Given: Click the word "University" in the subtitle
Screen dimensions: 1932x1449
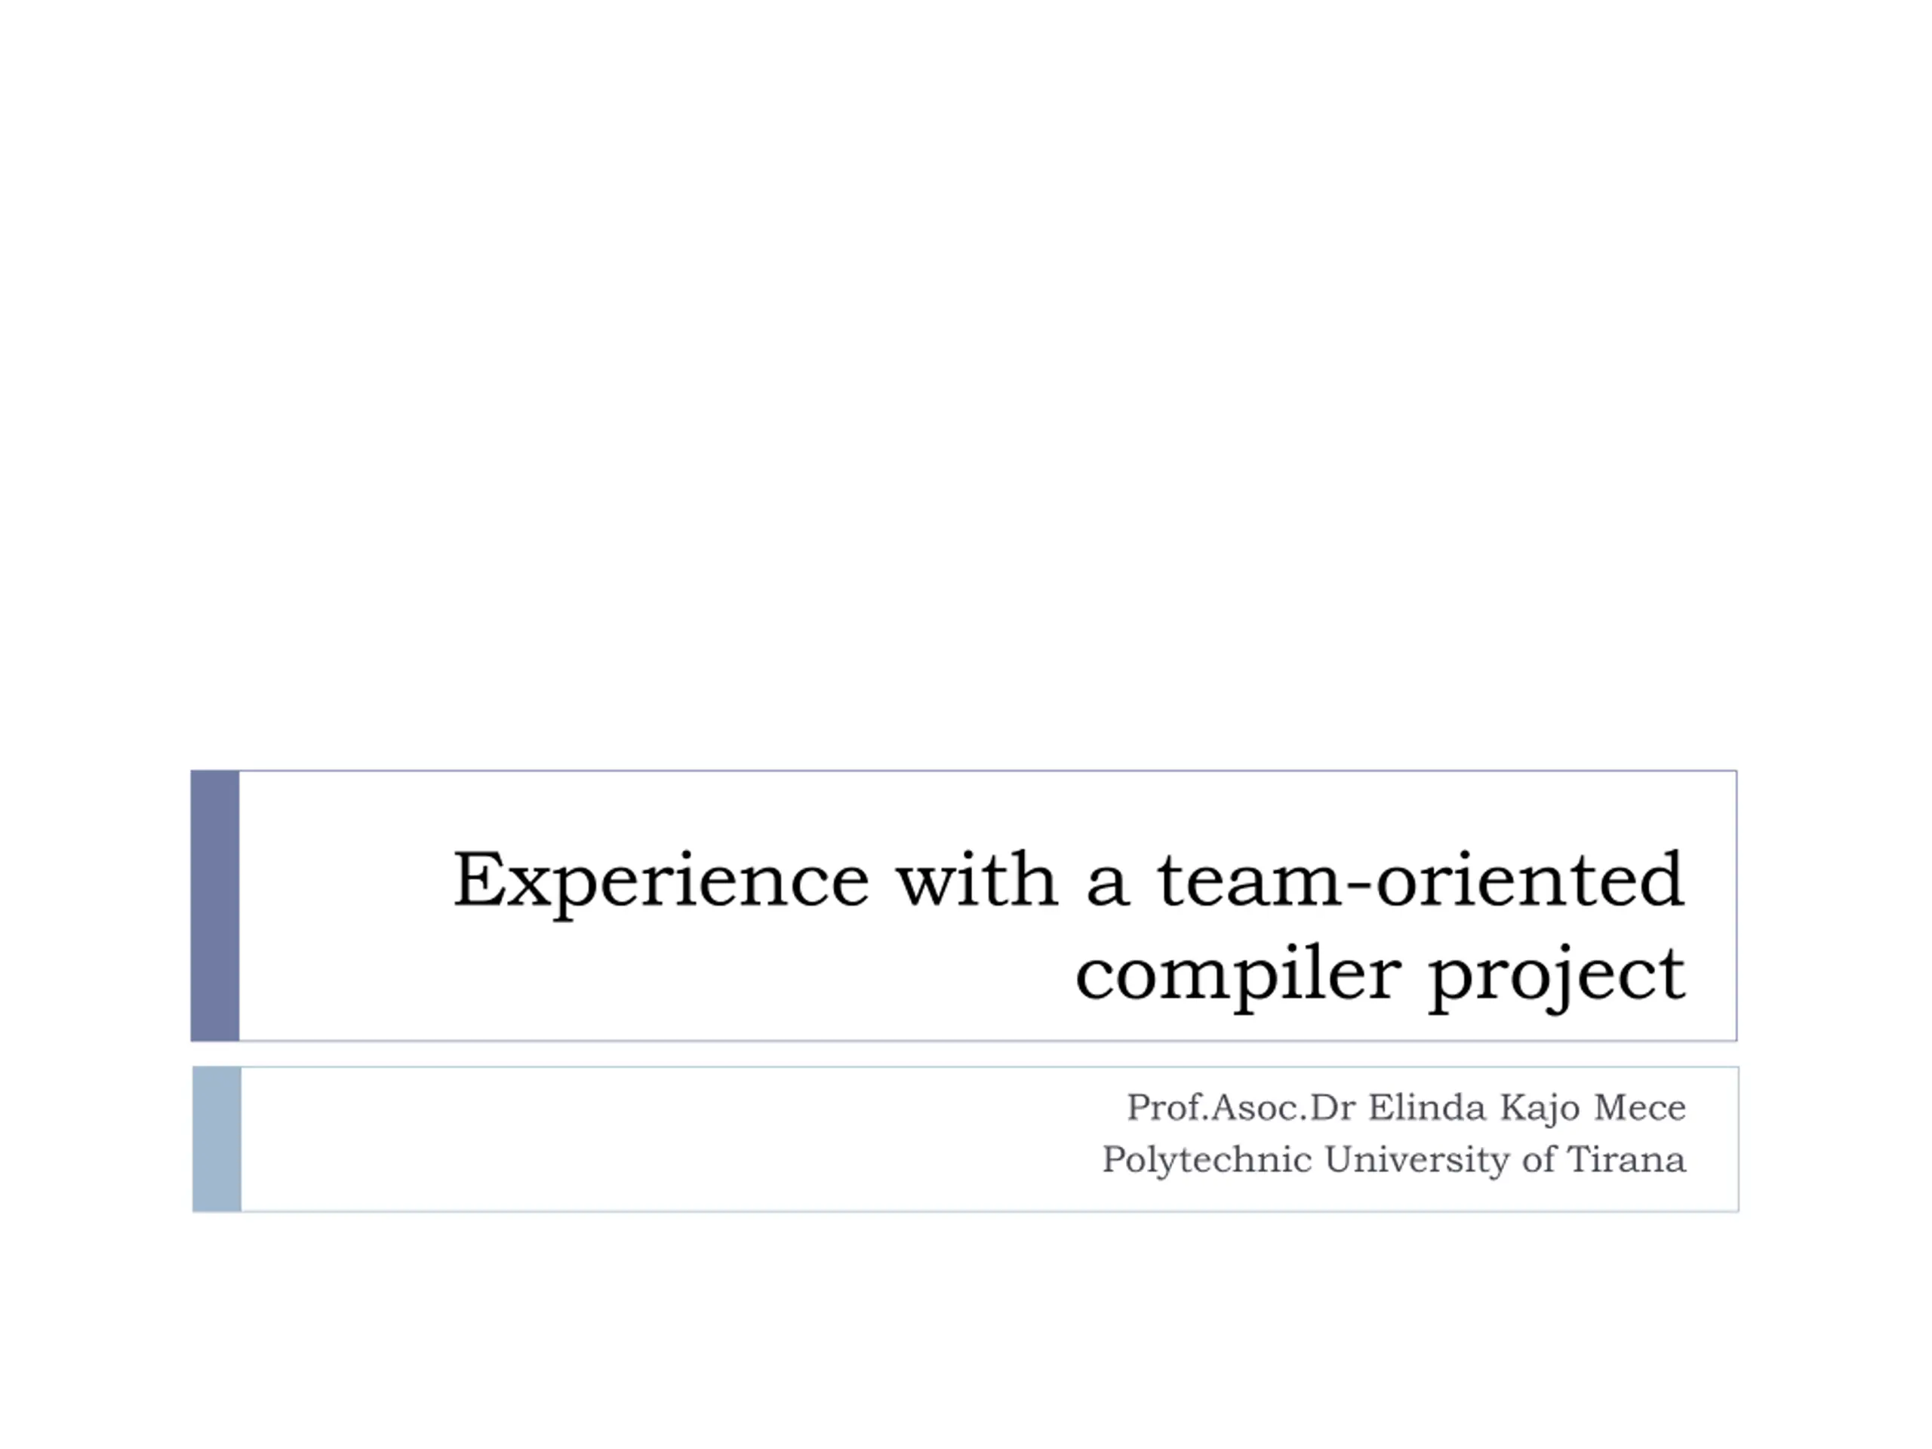Looking at the screenshot, I should click(1417, 1161).
